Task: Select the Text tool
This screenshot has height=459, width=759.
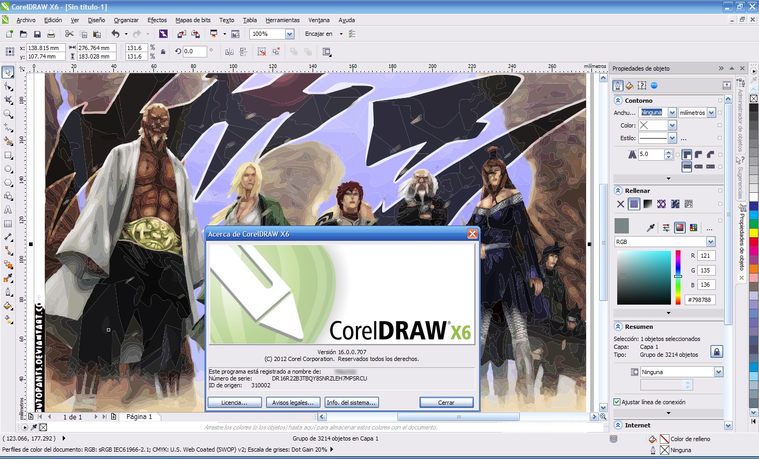Action: (8, 210)
